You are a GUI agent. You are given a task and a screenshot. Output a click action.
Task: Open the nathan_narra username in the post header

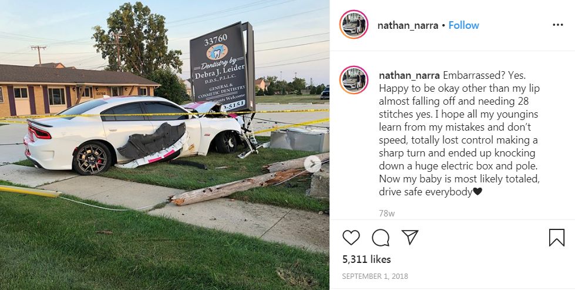408,25
